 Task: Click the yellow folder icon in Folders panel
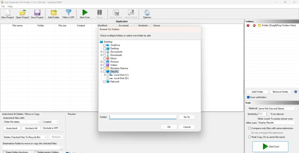(x=259, y=25)
